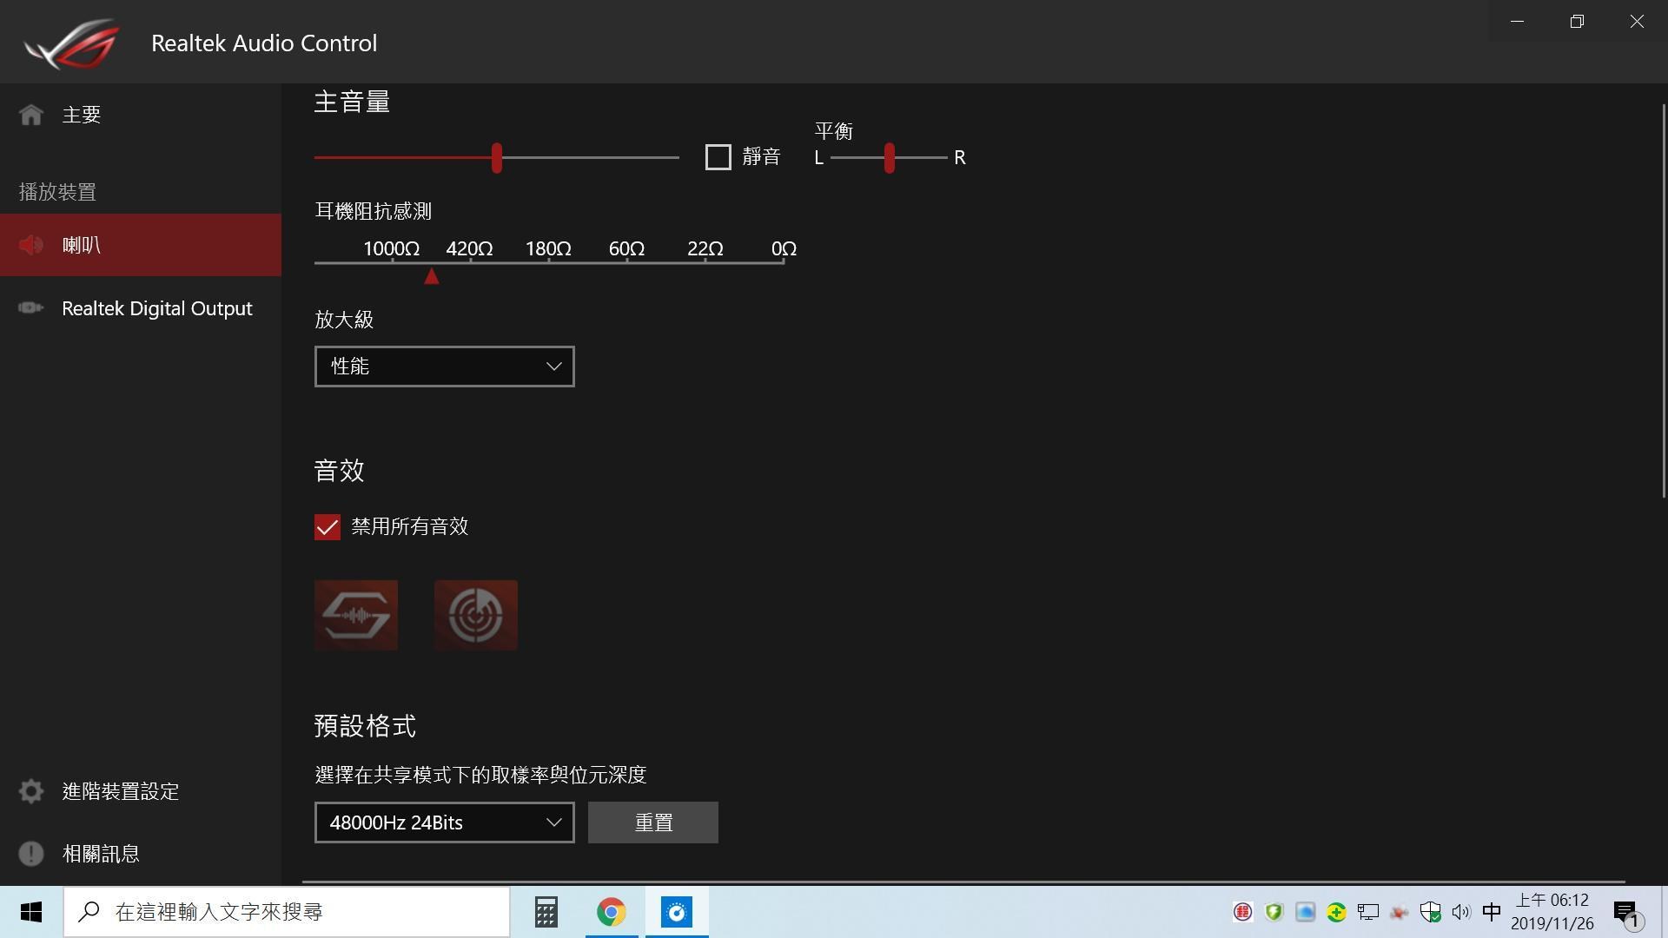
Task: Enable the 靜音 mute checkbox
Action: click(718, 156)
